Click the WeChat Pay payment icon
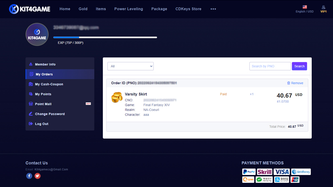Image resolution: width=333 pixels, height=187 pixels. click(x=264, y=180)
